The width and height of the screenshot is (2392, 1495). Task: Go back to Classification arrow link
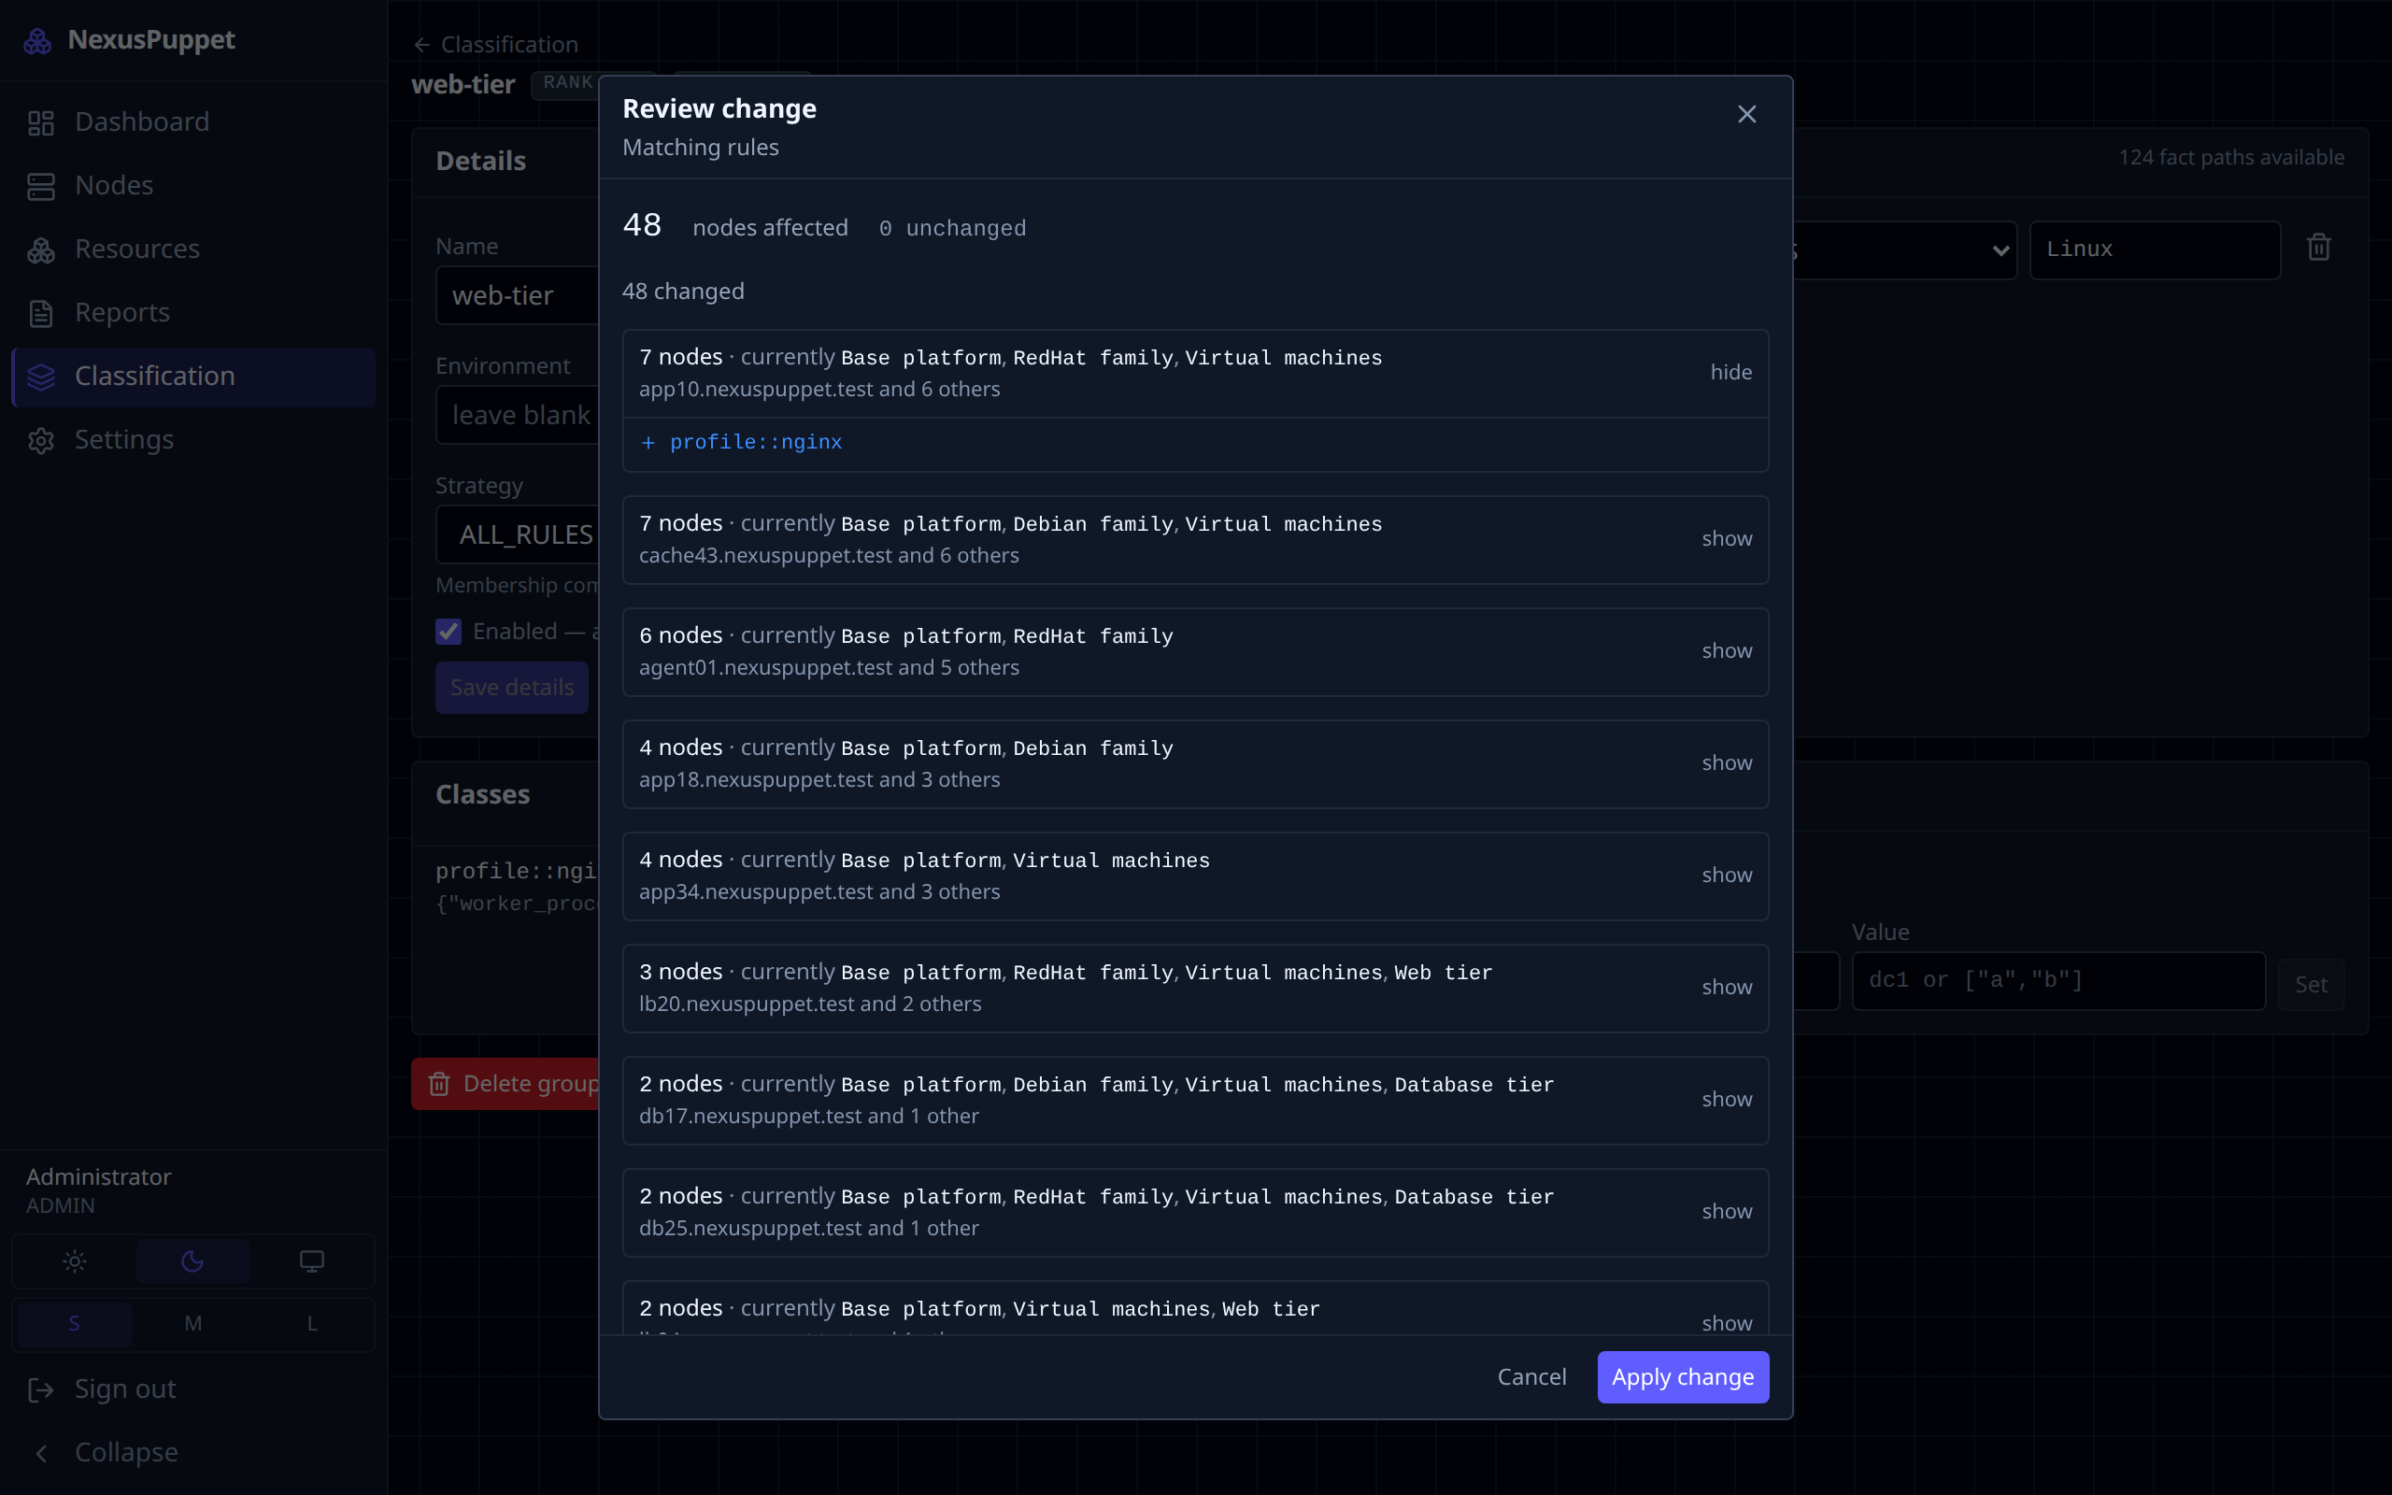[x=495, y=45]
